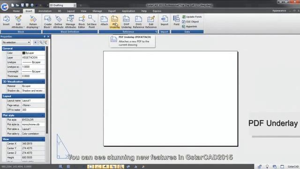Screen dimensions: 300x169
Task: Click quick select icon in Properties panel
Action: tap(45, 42)
